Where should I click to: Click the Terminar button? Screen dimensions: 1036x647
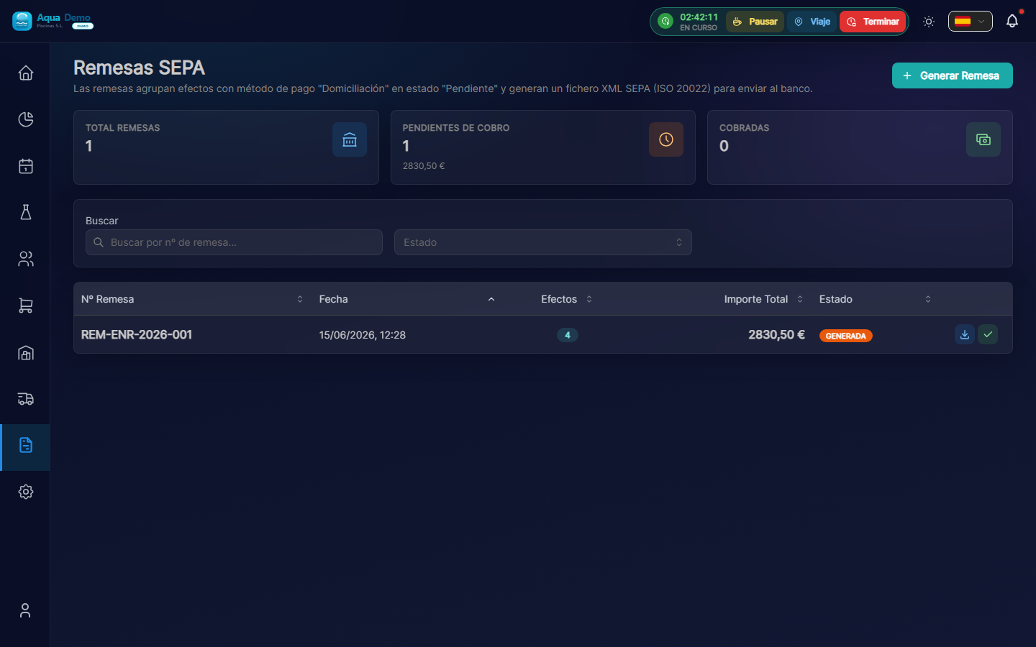[x=873, y=22]
